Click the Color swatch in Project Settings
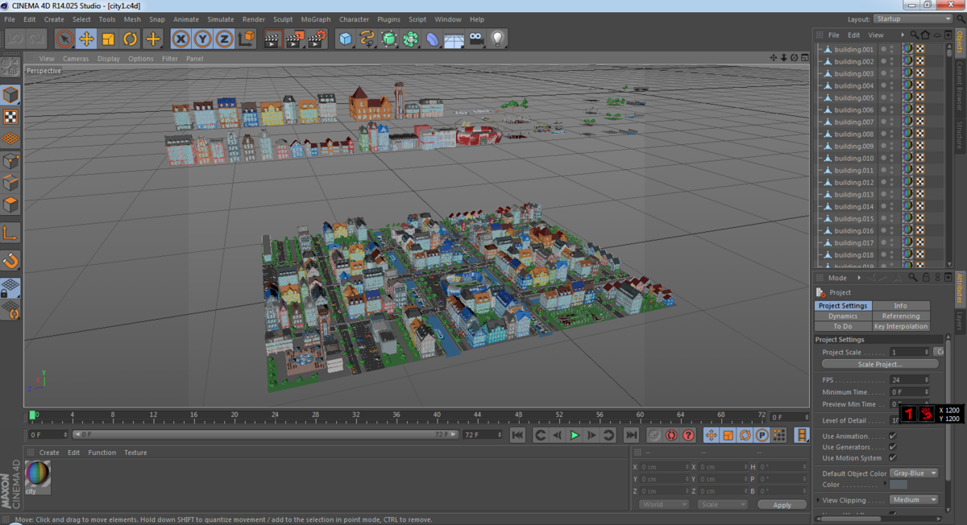967x525 pixels. click(899, 485)
